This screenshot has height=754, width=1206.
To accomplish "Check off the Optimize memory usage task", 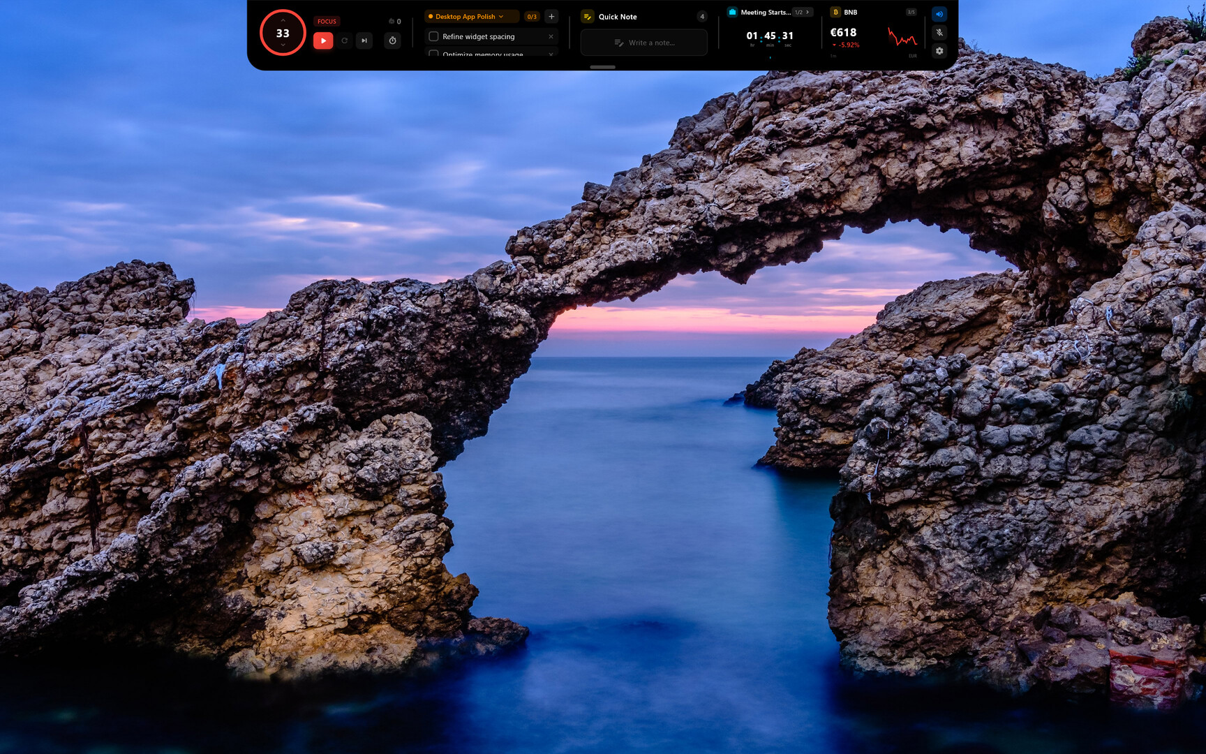I will 434,54.
